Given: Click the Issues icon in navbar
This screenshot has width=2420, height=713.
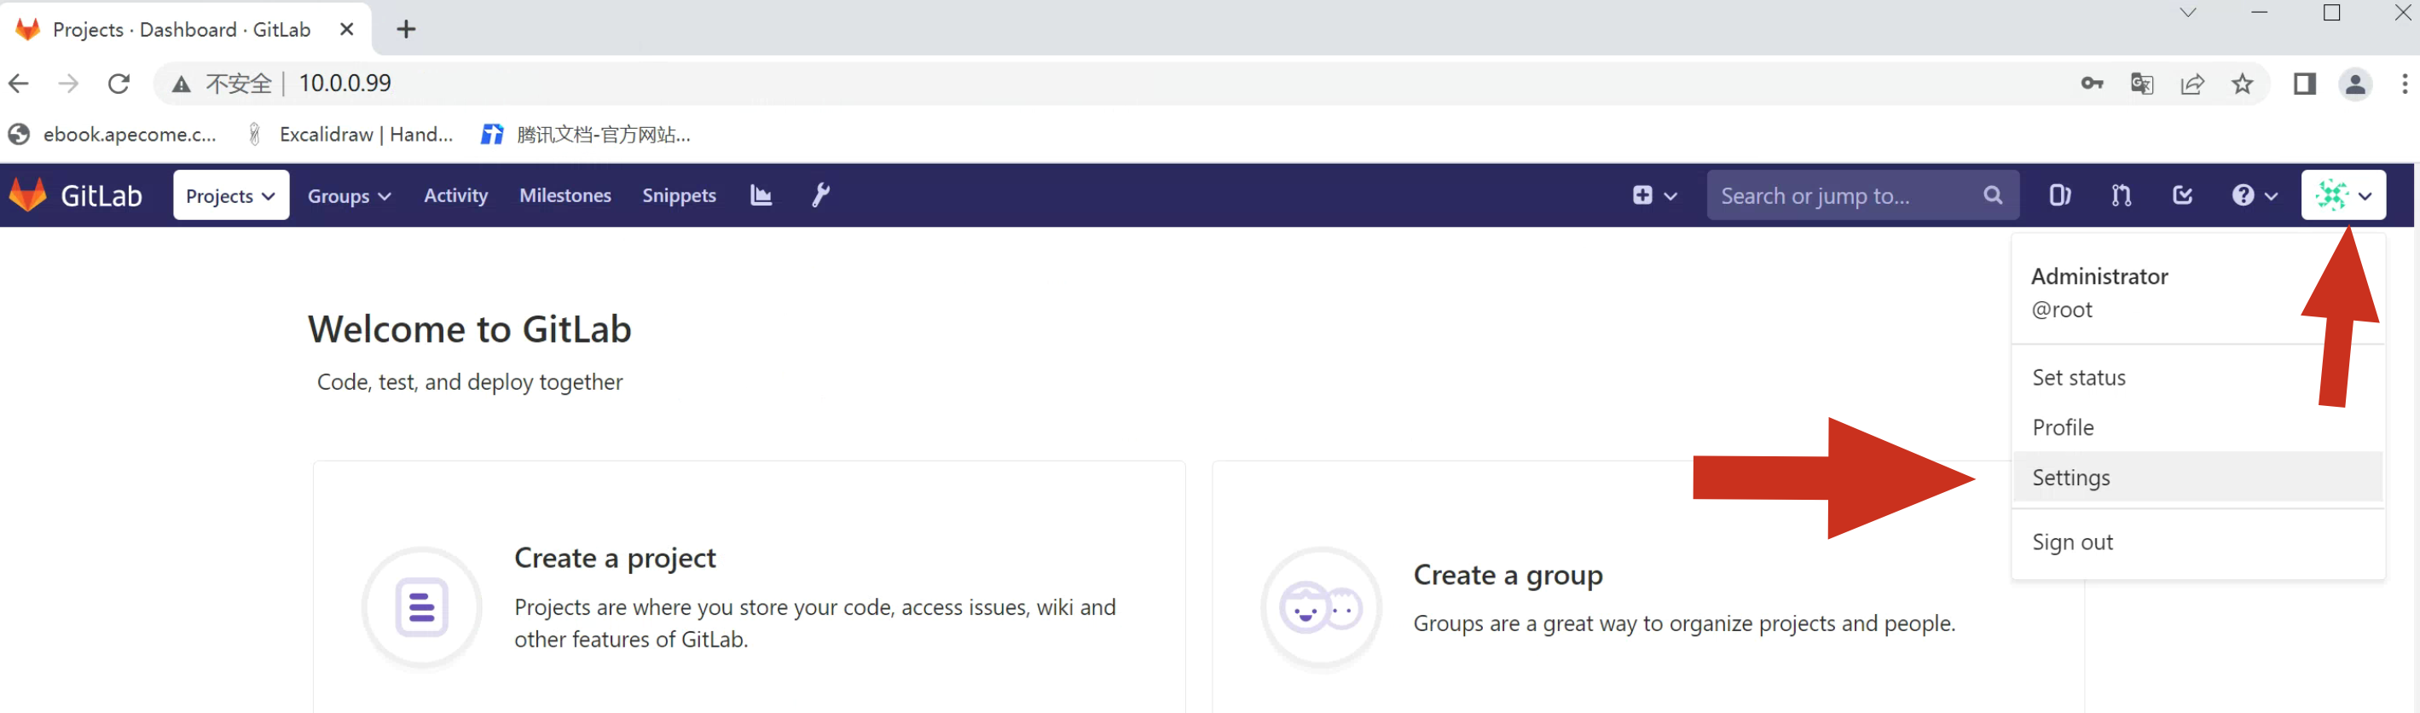Looking at the screenshot, I should [2059, 195].
